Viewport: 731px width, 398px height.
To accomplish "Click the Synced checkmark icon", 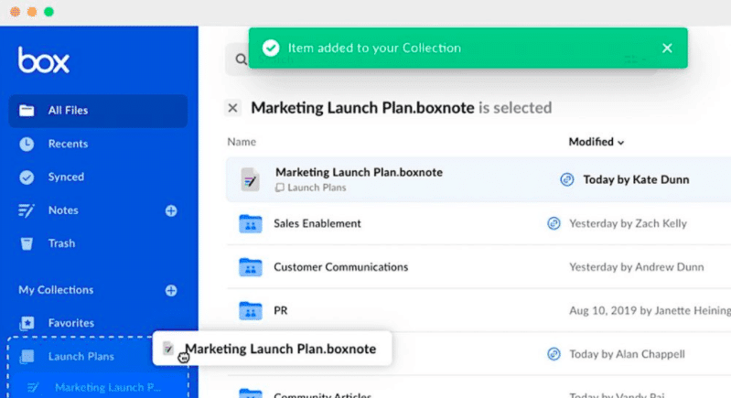I will pos(27,177).
